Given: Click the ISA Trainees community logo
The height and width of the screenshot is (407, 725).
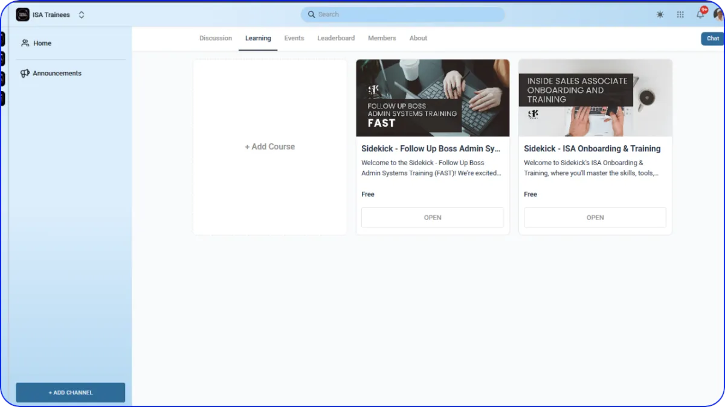Looking at the screenshot, I should (x=22, y=14).
